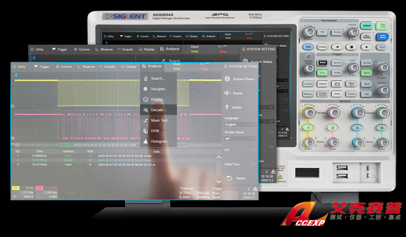Open the Utility menu on front screen

(19, 67)
